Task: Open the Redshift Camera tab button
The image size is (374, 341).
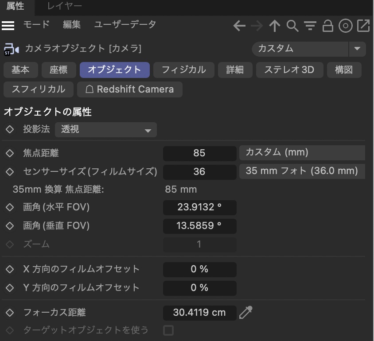Action: pyautogui.click(x=129, y=89)
